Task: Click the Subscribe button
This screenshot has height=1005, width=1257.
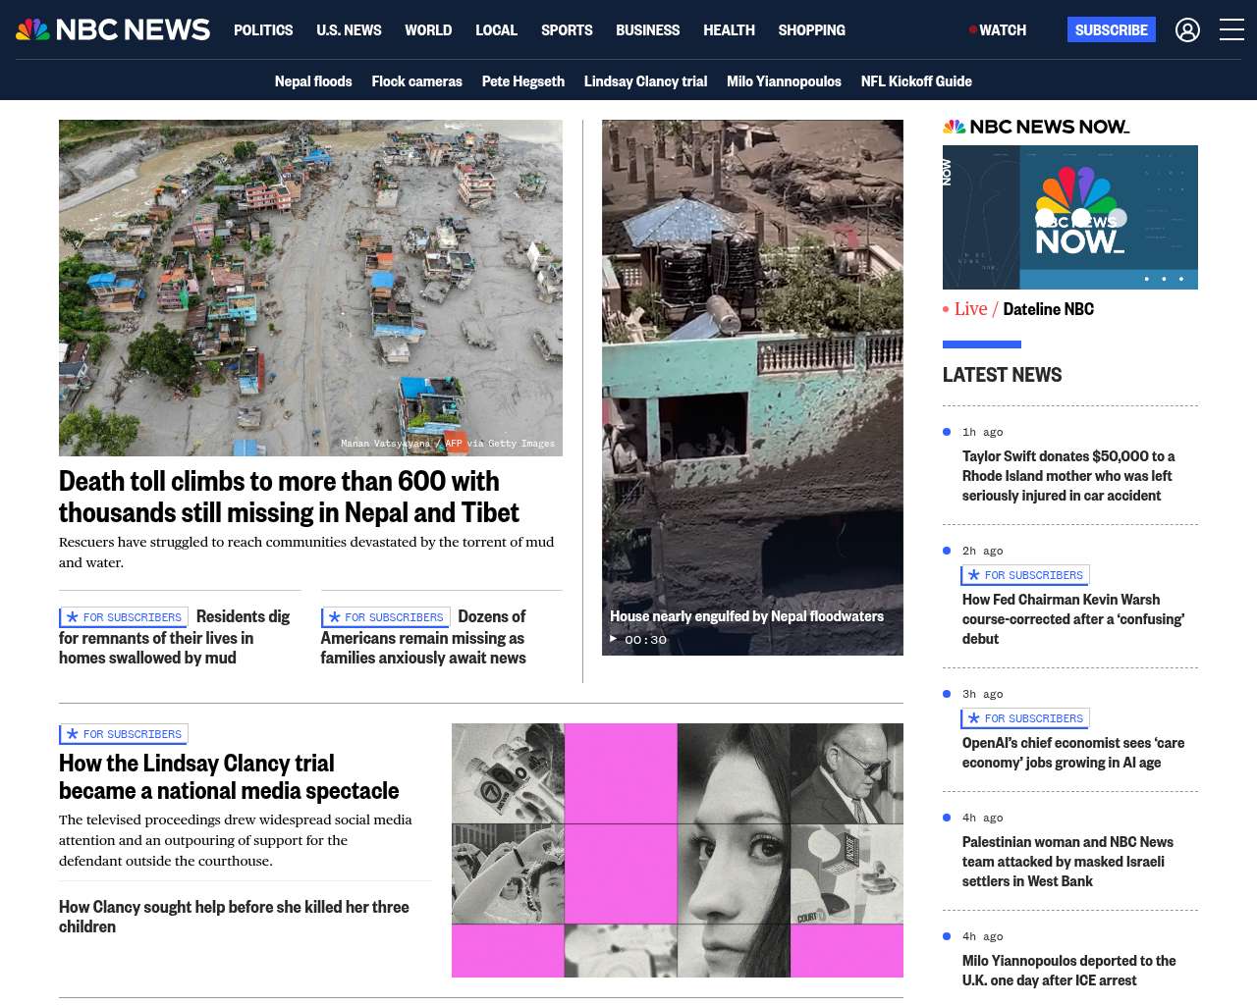Action: [x=1112, y=29]
